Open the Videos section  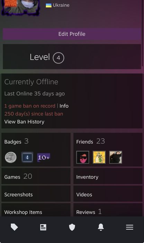(x=108, y=194)
